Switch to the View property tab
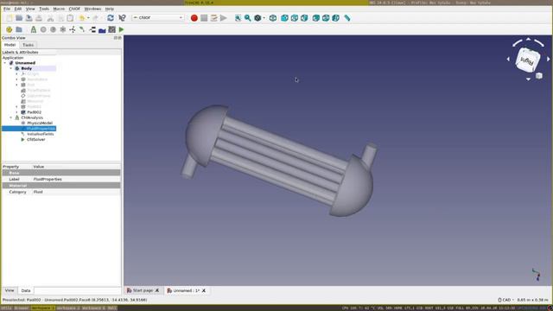The height and width of the screenshot is (311, 553). pos(10,290)
